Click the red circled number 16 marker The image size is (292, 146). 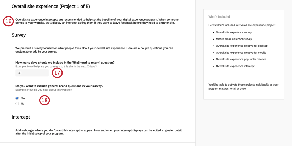pyautogui.click(x=8, y=21)
